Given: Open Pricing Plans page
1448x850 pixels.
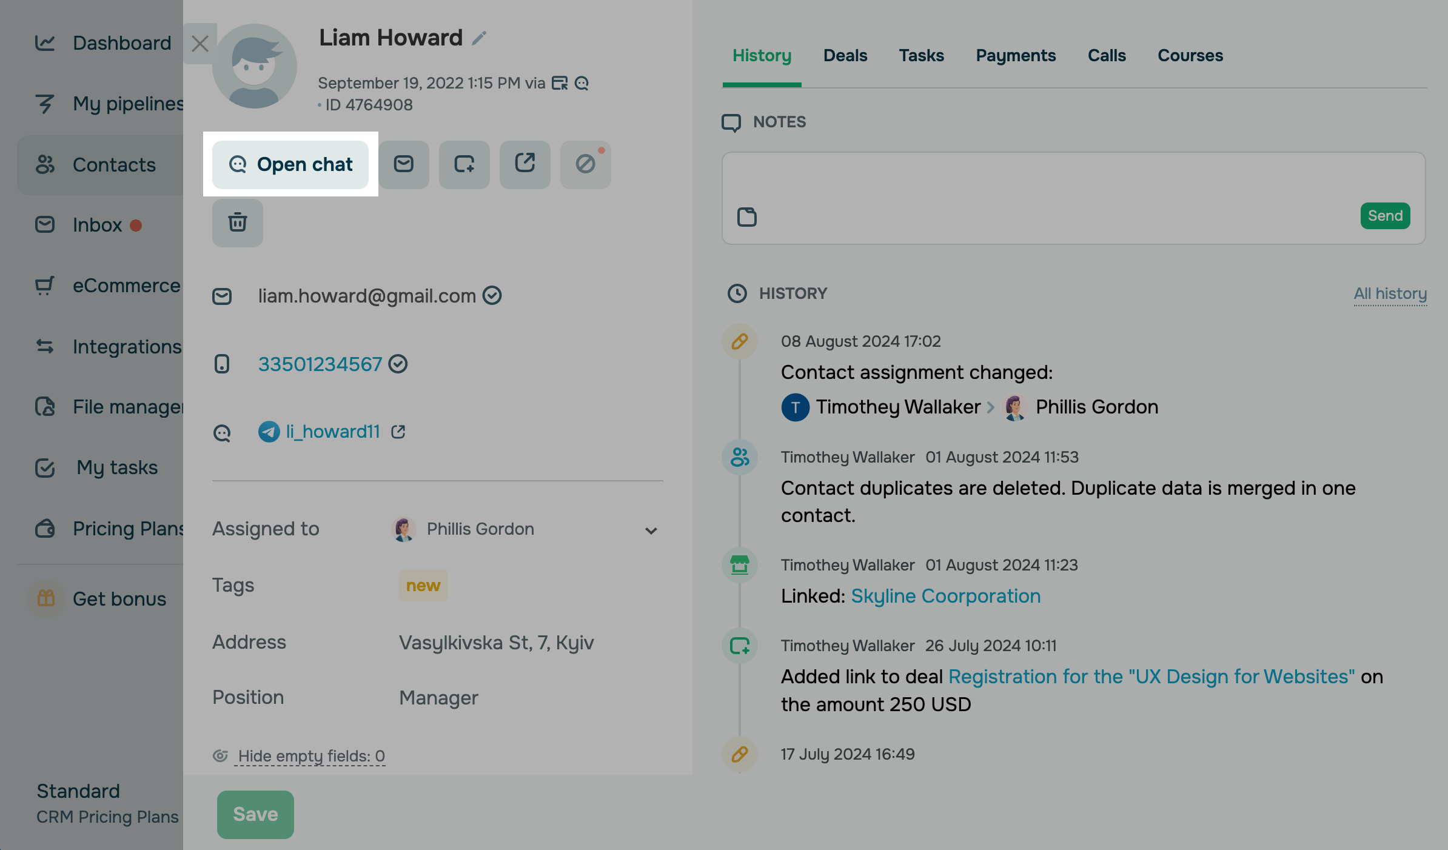Looking at the screenshot, I should [x=128, y=528].
